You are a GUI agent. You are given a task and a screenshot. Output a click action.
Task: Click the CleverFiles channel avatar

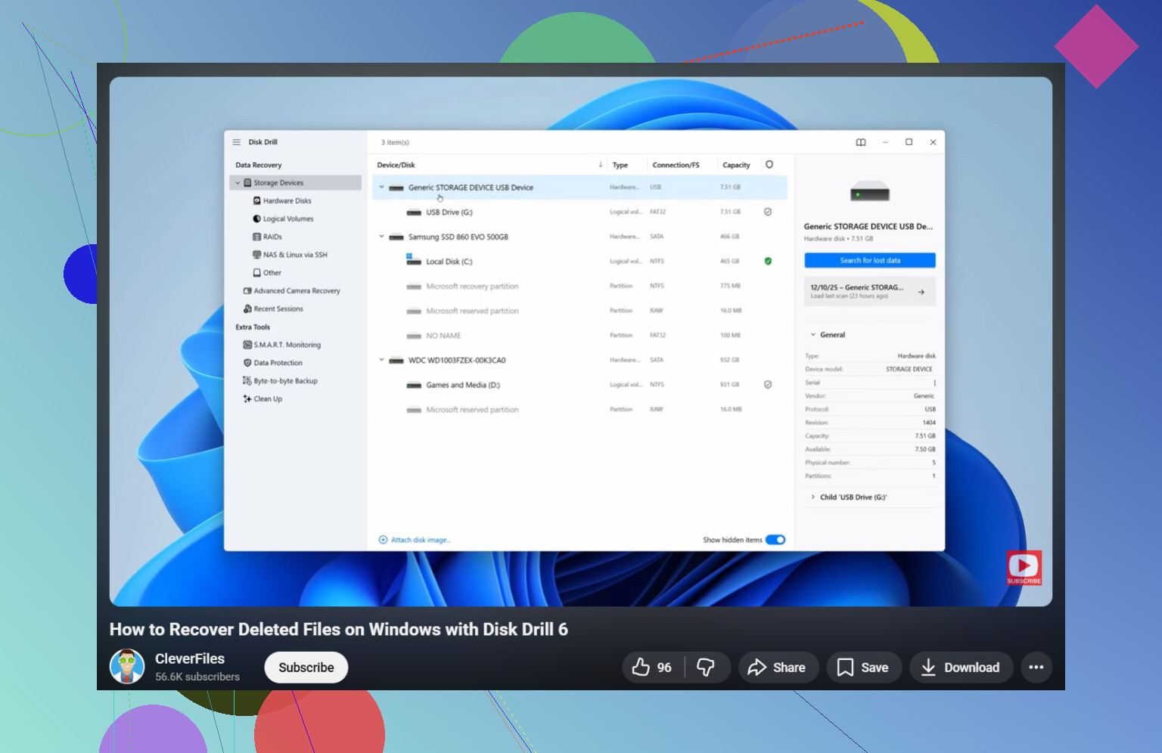[x=127, y=667]
